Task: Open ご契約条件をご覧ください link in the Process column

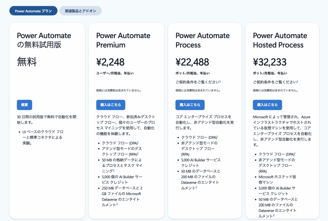Action: pyautogui.click(x=197, y=81)
